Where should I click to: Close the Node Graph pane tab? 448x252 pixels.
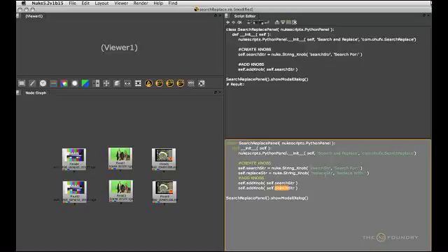(220, 92)
